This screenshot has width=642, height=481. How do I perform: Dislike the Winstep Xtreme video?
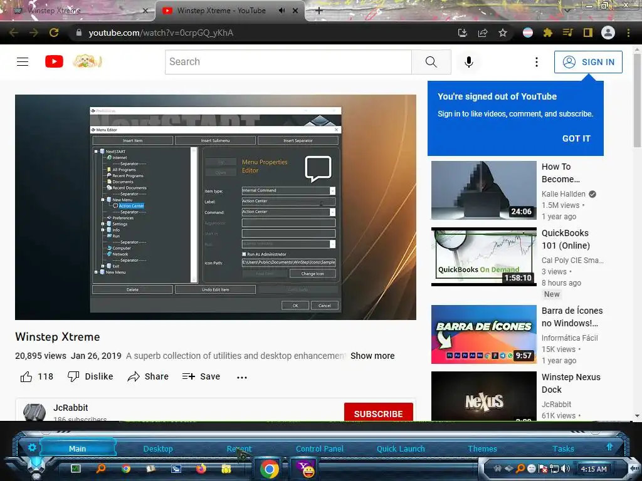tap(90, 376)
